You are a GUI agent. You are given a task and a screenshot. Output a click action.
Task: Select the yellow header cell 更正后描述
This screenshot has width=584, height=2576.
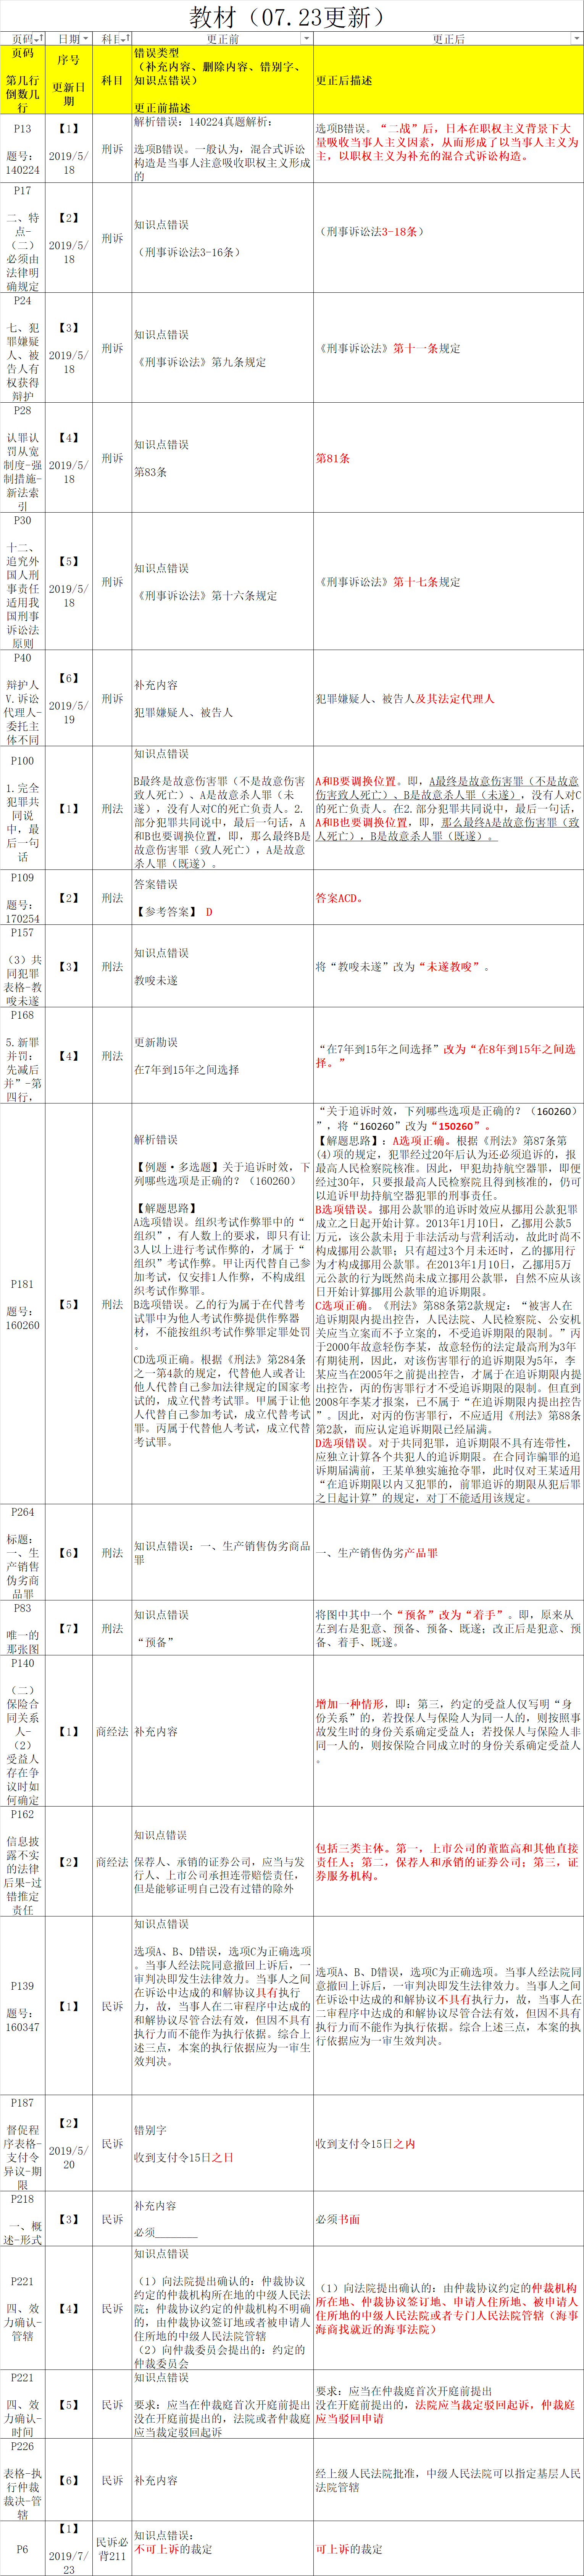point(449,80)
